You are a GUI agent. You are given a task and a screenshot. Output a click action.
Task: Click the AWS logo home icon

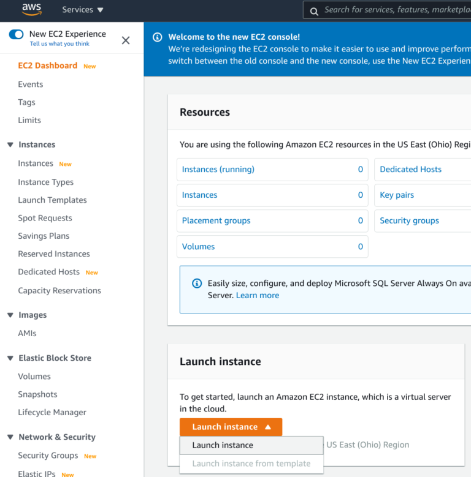pos(31,9)
